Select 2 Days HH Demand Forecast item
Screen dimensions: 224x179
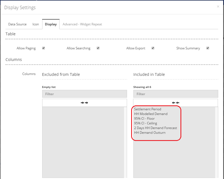[155, 128]
